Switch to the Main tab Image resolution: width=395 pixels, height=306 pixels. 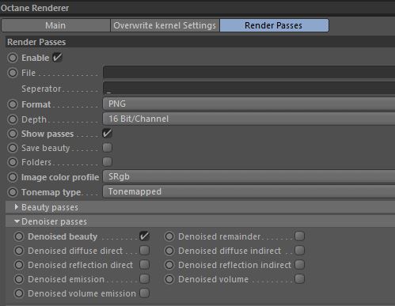[55, 25]
